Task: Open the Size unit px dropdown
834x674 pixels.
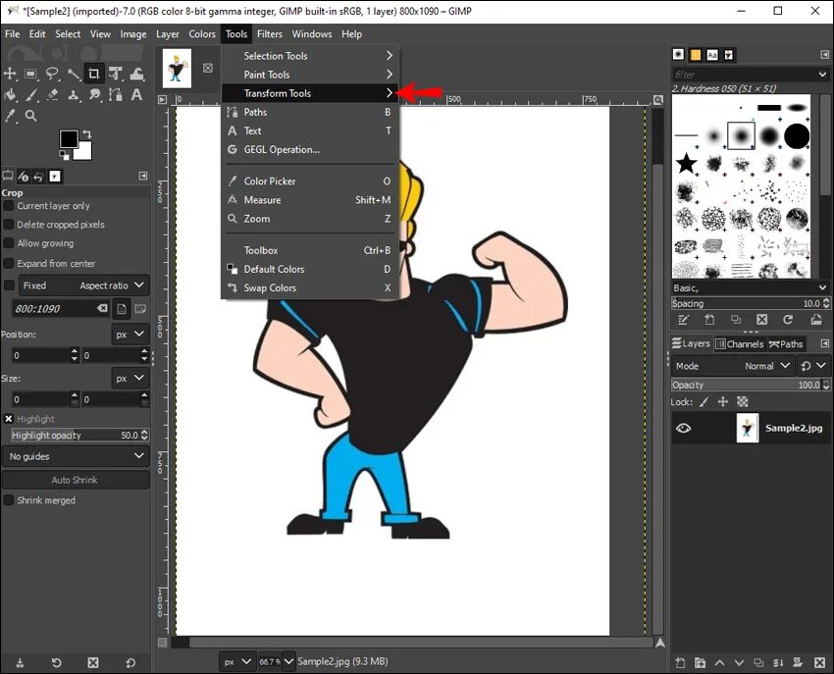Action: pos(130,379)
